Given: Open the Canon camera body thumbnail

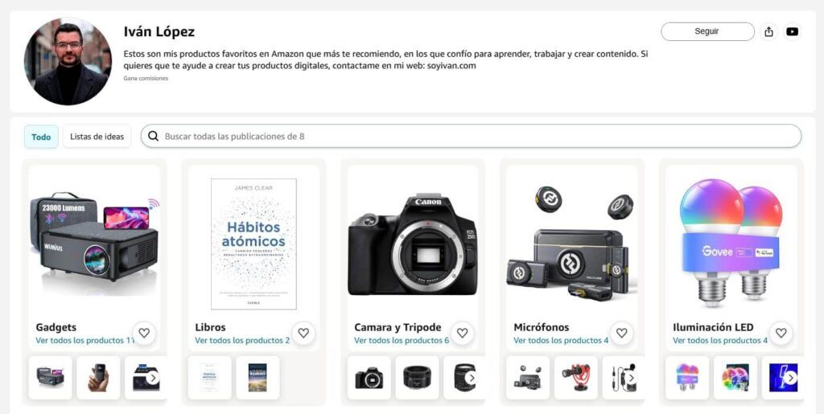Looking at the screenshot, I should pos(369,378).
